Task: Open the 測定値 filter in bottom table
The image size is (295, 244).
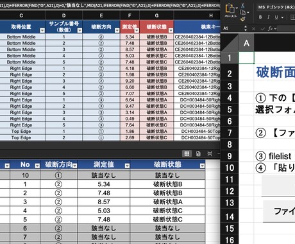Action: 127,166
